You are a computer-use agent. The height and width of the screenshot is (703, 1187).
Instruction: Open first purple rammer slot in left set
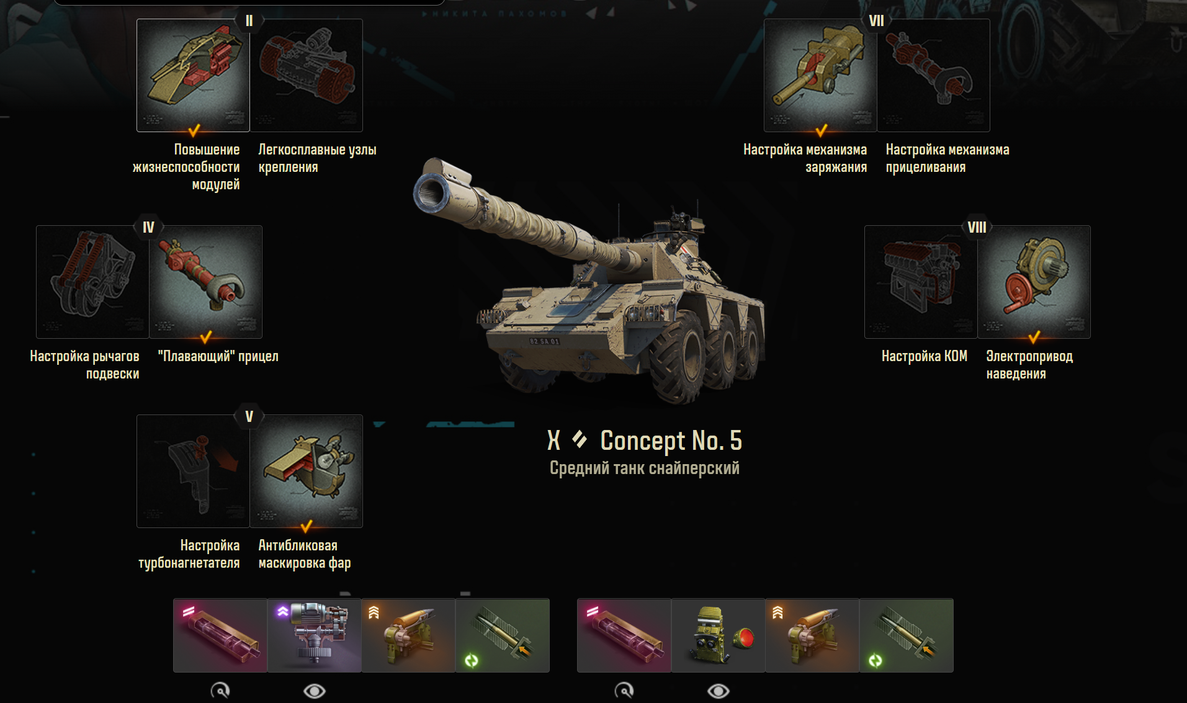tap(220, 635)
